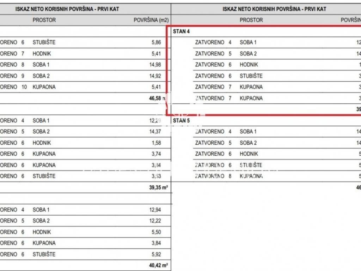The width and height of the screenshot is (361, 271).
Task: Click SOBA 2 row under STAN 5
Action: coord(248,143)
